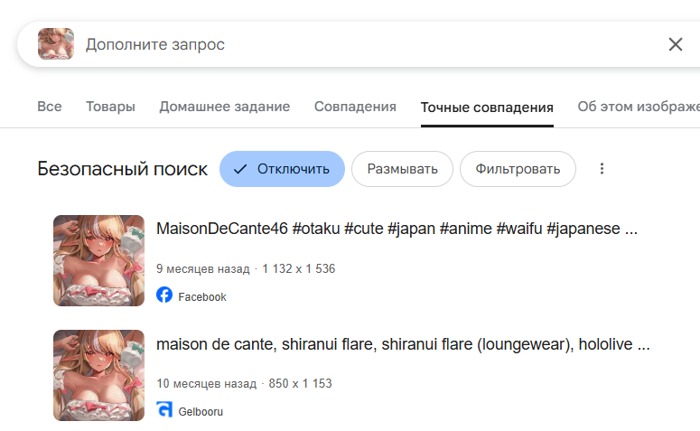The height and width of the screenshot is (431, 700).
Task: Select the Фильтровать filter option
Action: coord(518,169)
